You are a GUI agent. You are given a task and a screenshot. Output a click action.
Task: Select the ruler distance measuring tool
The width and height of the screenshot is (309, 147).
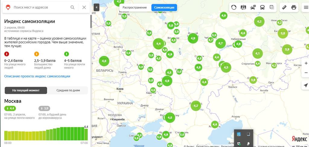click(x=284, y=8)
